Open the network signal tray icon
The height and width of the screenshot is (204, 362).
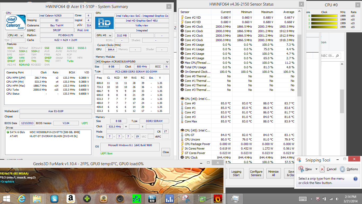(330, 199)
